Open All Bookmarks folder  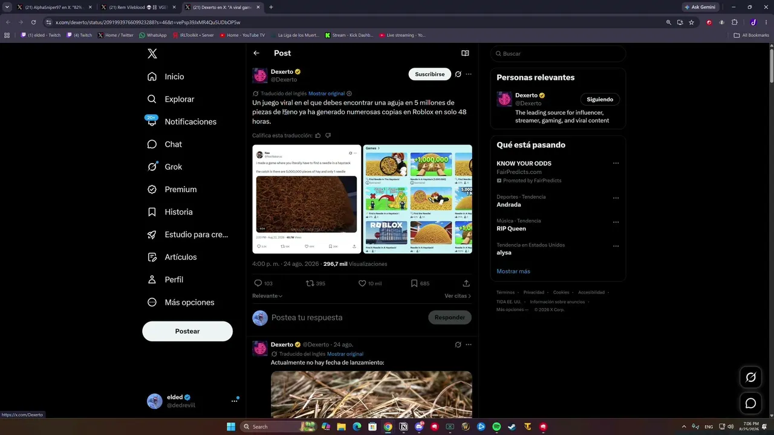click(752, 35)
